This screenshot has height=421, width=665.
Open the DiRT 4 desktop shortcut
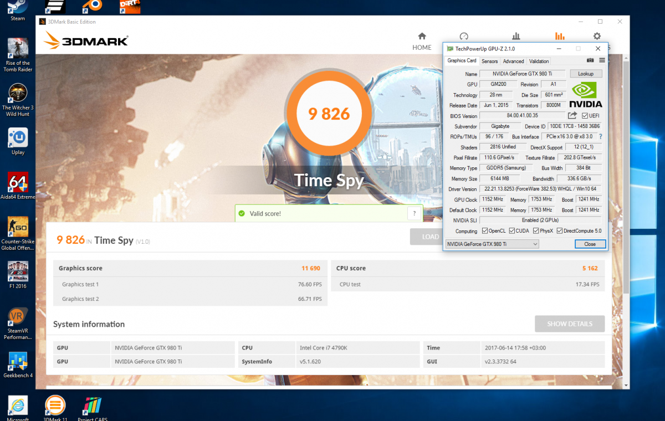[x=129, y=7]
